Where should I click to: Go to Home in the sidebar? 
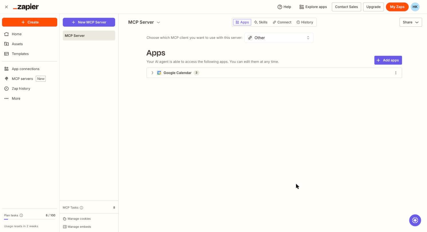pos(17,34)
